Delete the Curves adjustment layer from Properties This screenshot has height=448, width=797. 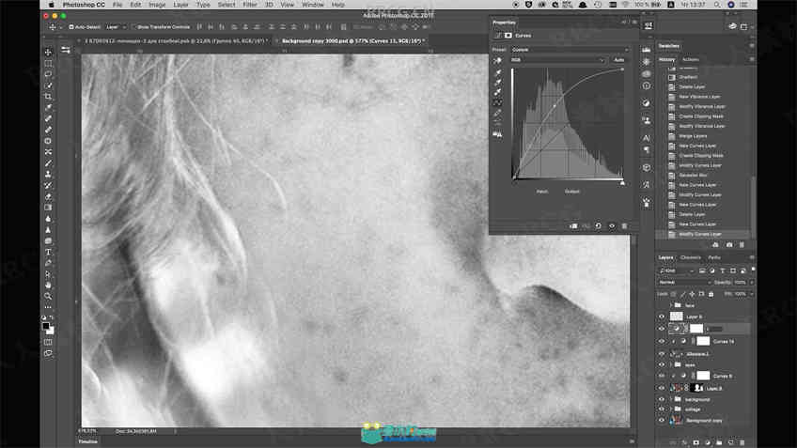[625, 226]
